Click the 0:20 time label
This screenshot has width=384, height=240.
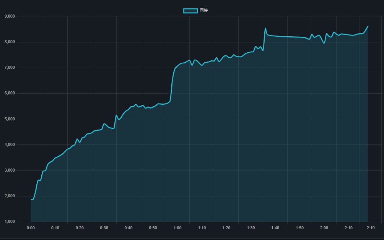80,228
